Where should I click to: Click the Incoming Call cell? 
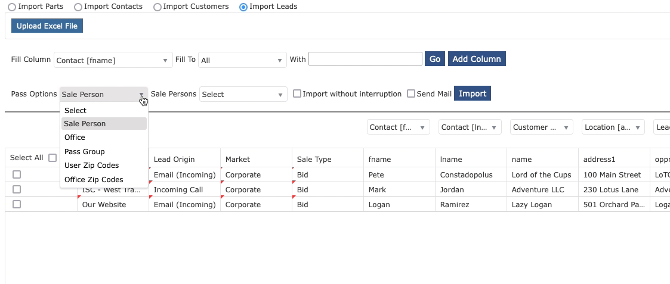click(x=184, y=190)
